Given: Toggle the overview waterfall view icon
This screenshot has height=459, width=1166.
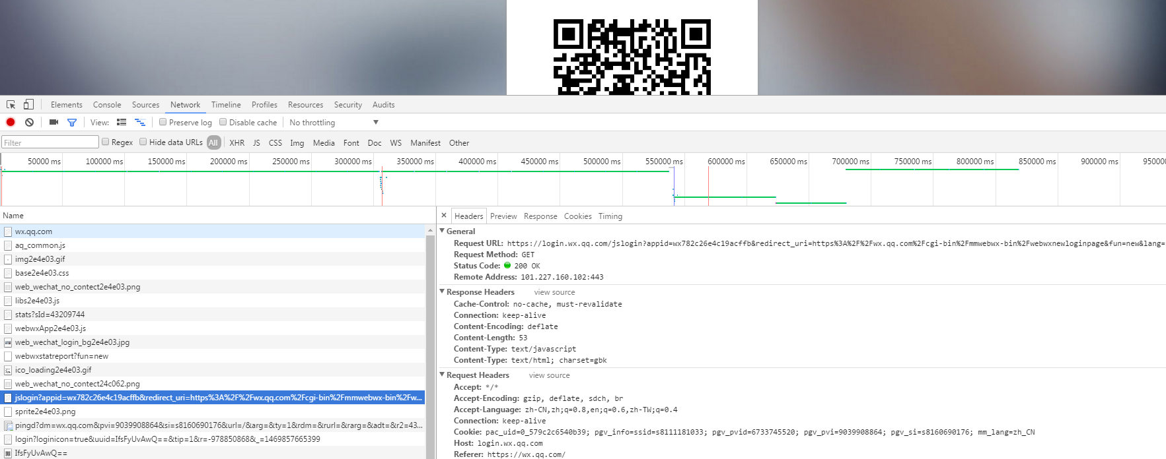Looking at the screenshot, I should pyautogui.click(x=140, y=122).
